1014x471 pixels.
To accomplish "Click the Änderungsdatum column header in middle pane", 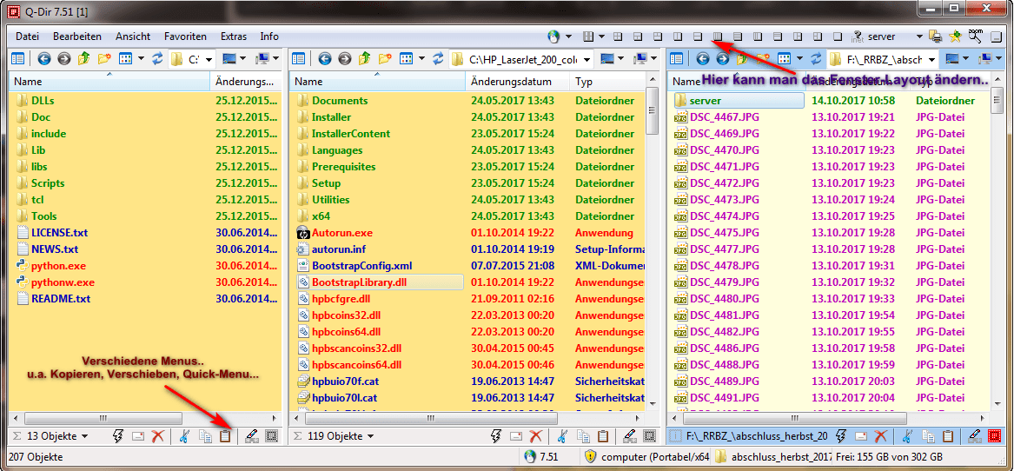I will click(x=511, y=81).
